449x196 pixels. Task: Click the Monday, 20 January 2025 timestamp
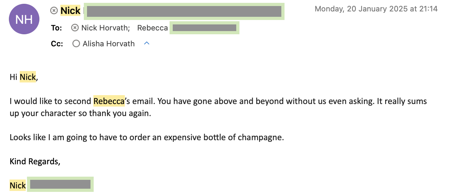[376, 9]
